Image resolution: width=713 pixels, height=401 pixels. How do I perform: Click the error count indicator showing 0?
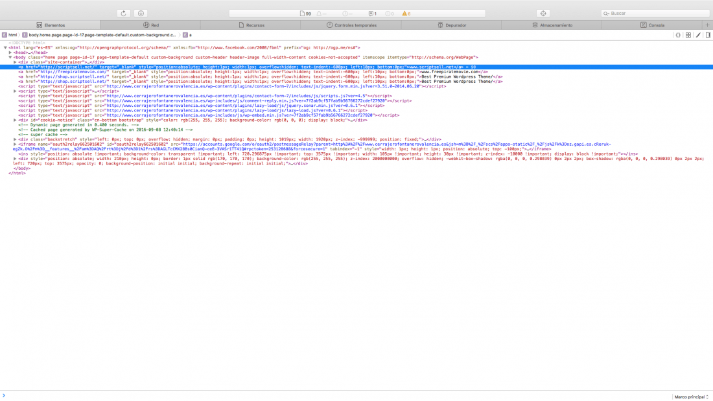pos(390,14)
